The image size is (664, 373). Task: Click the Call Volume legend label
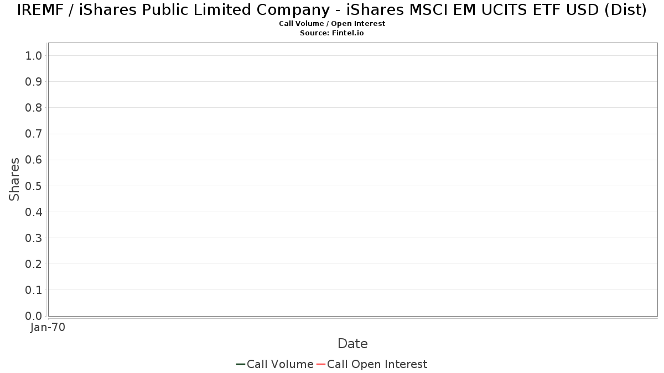(x=280, y=364)
